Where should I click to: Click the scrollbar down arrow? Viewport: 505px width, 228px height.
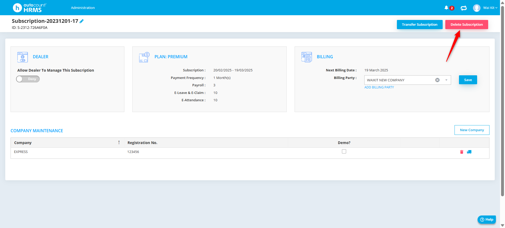tap(502, 225)
